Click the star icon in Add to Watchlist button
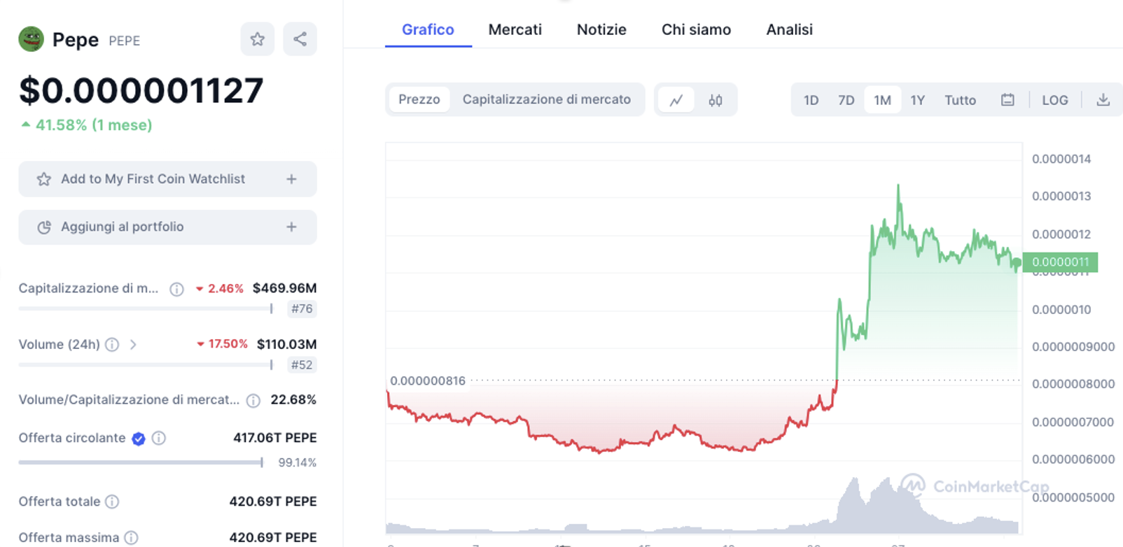 [x=44, y=179]
